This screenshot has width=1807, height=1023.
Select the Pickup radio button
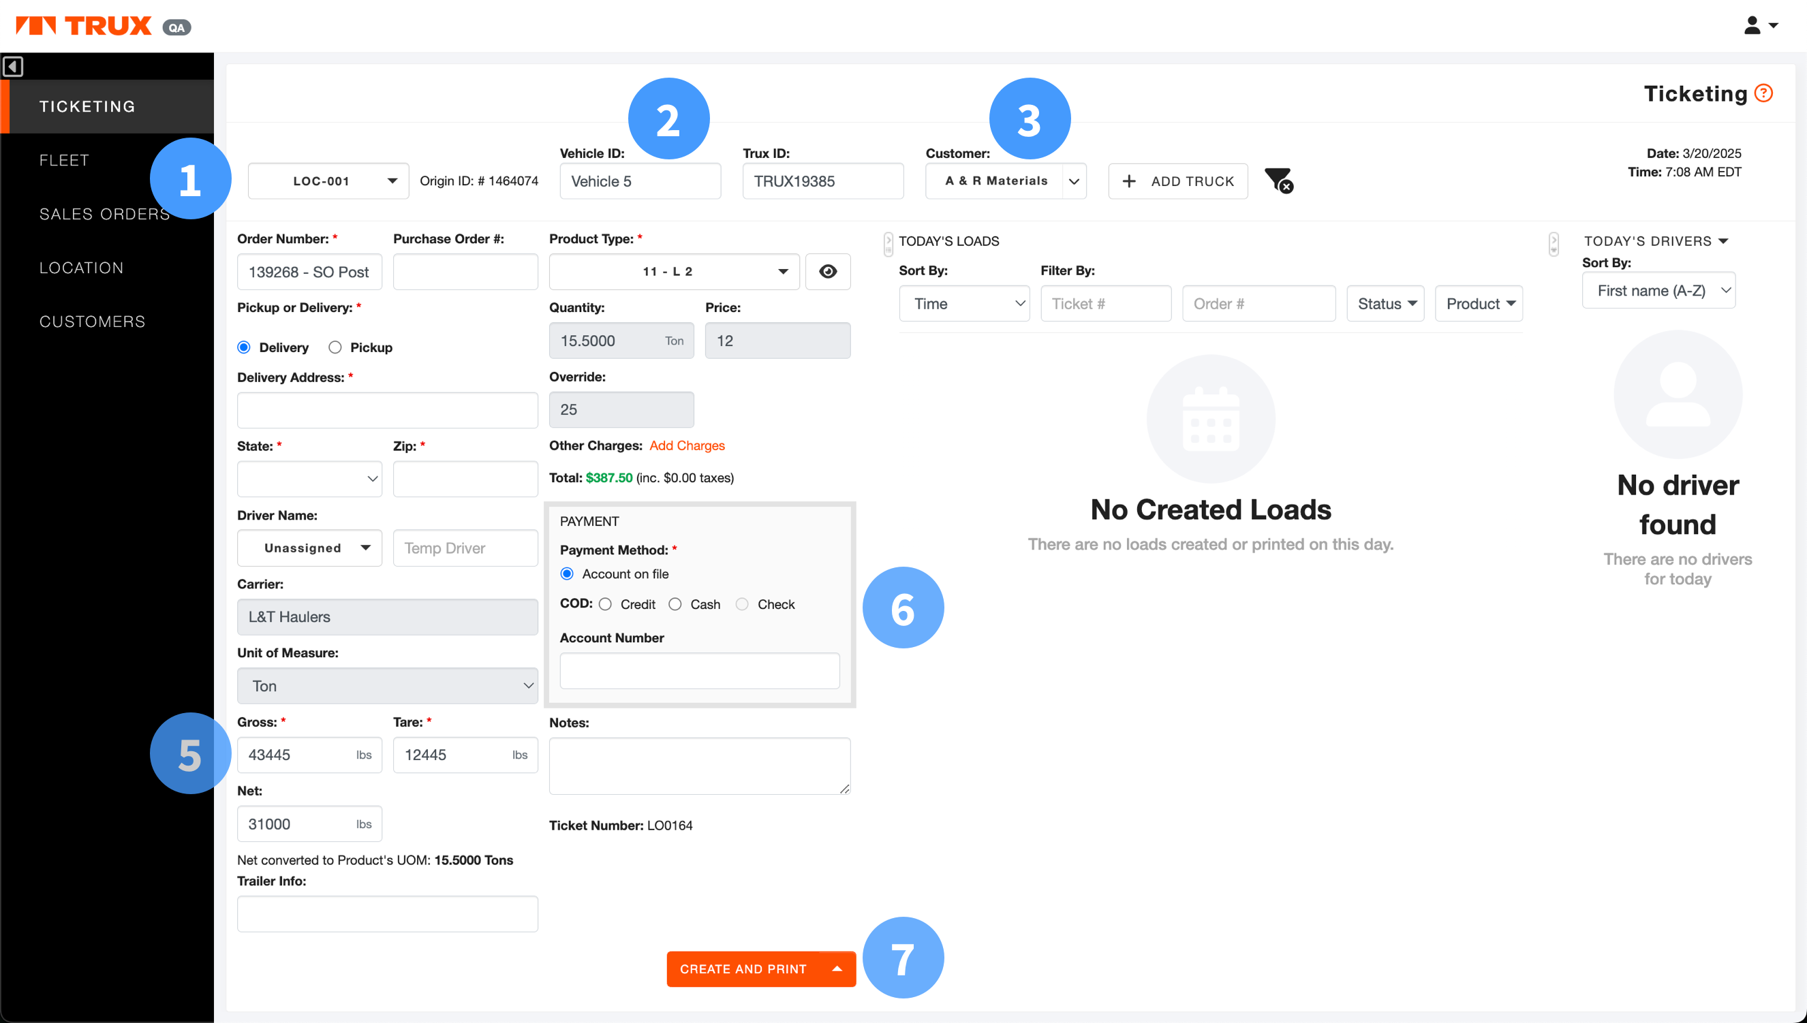pos(335,348)
